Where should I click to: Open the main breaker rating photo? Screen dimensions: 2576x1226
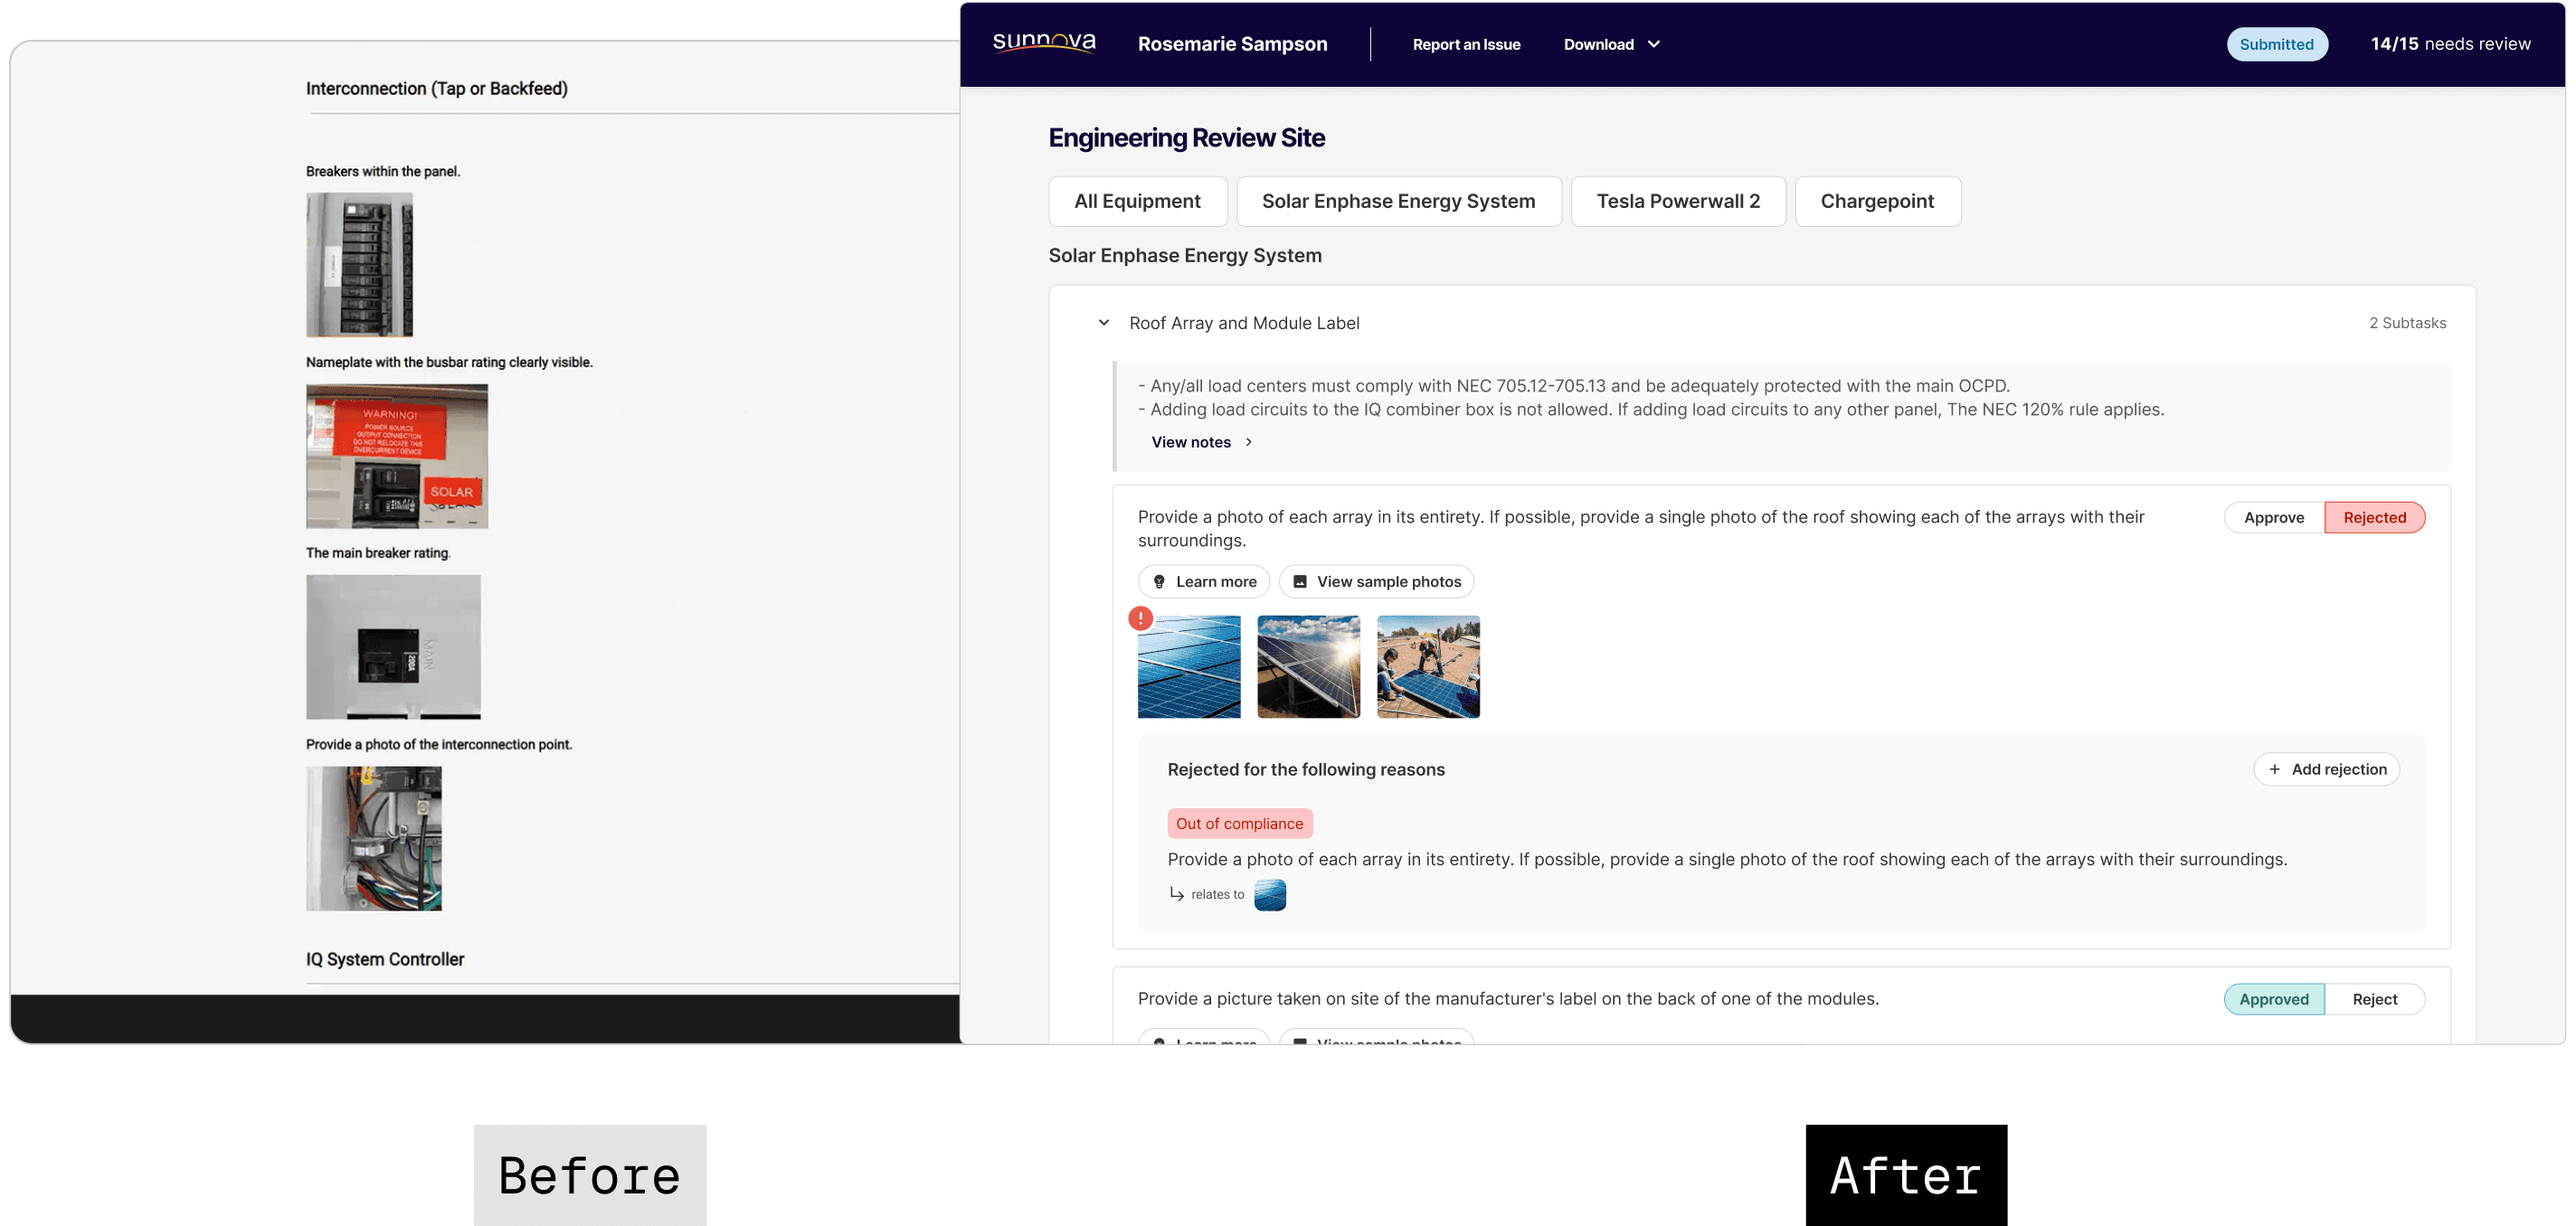(x=393, y=647)
